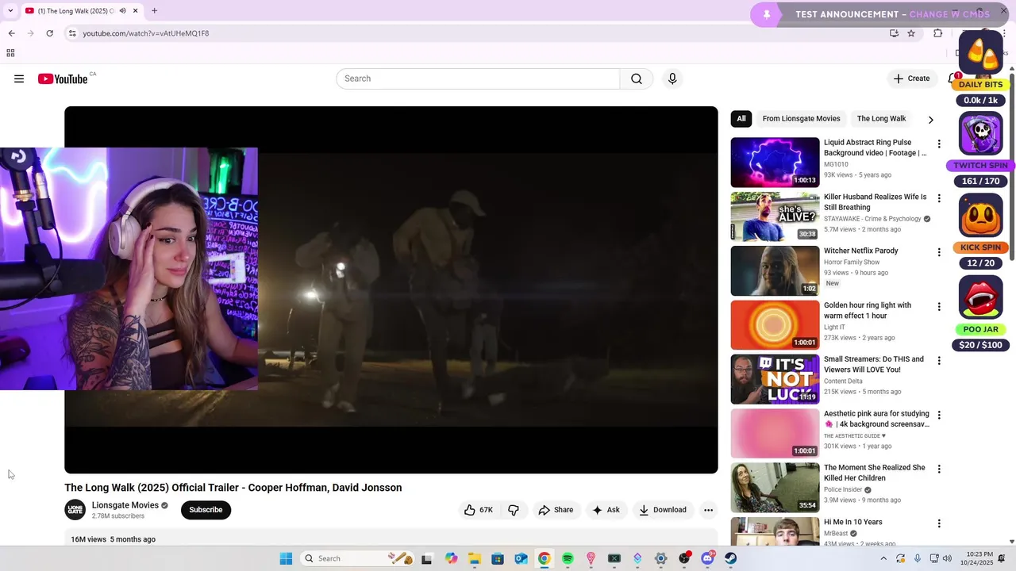Viewport: 1016px width, 571px height.
Task: Open Witcher Netflix Parody thumbnail
Action: (775, 270)
